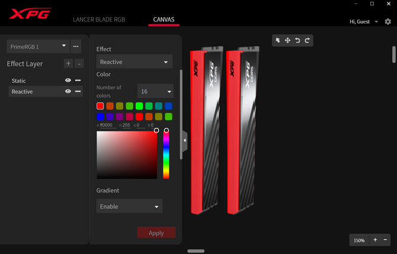Select the purple swatch in second row
Viewport: 397px width, 254px height.
pyautogui.click(x=120, y=117)
